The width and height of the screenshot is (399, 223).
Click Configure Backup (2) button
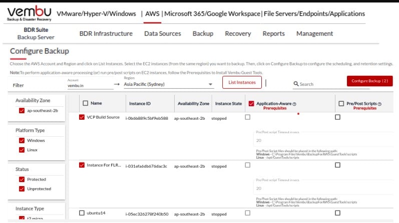369,81
